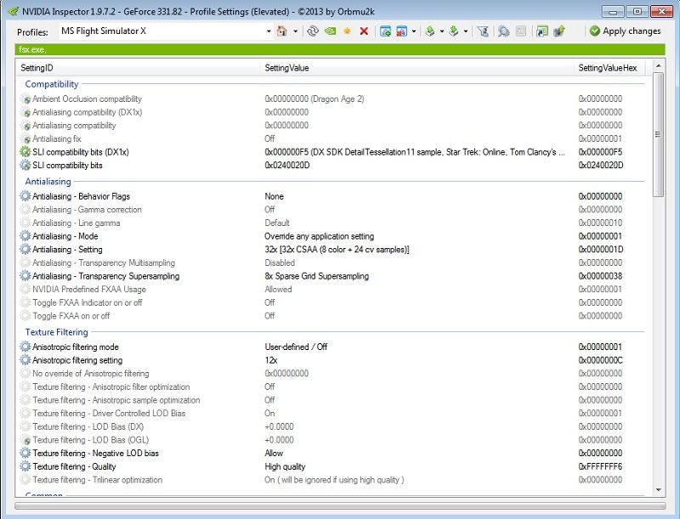The image size is (680, 519).
Task: Click gear icon beside Texture filtering - Negative LOD bias
Action: 25,453
